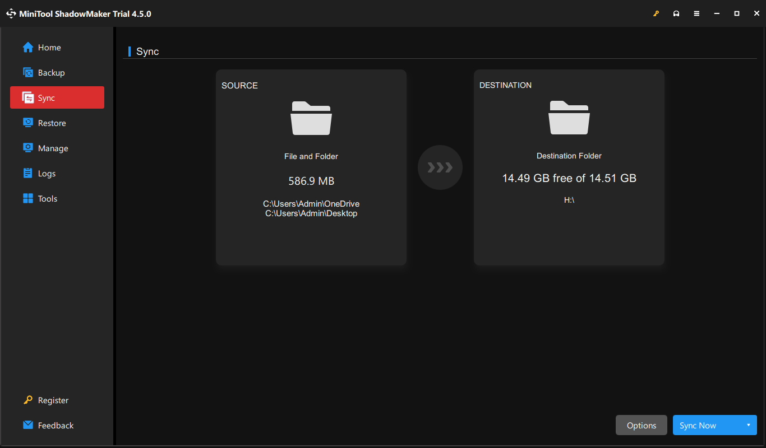The image size is (766, 448).
Task: Click the Home house icon in sidebar
Action: (28, 48)
